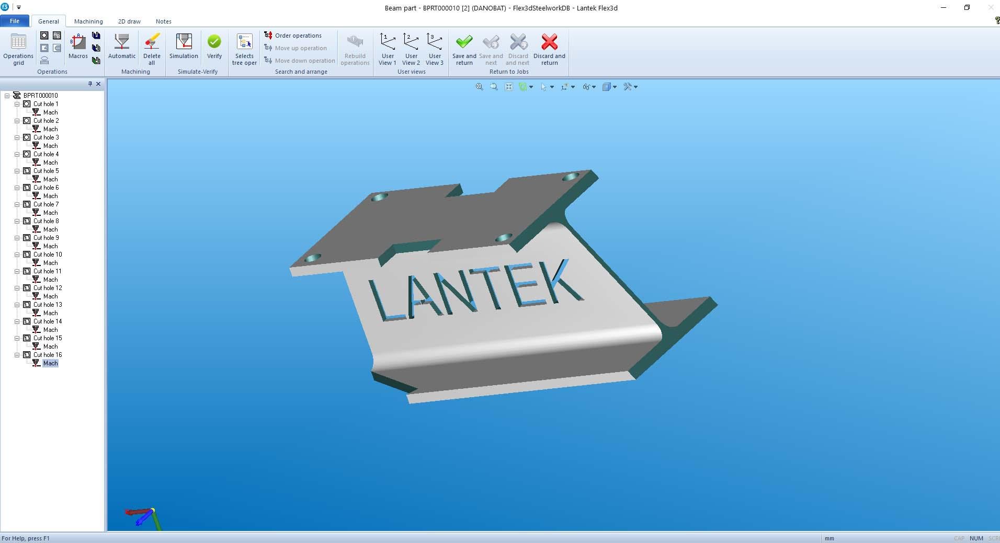
Task: Click the axis visibility icon
Action: point(564,87)
